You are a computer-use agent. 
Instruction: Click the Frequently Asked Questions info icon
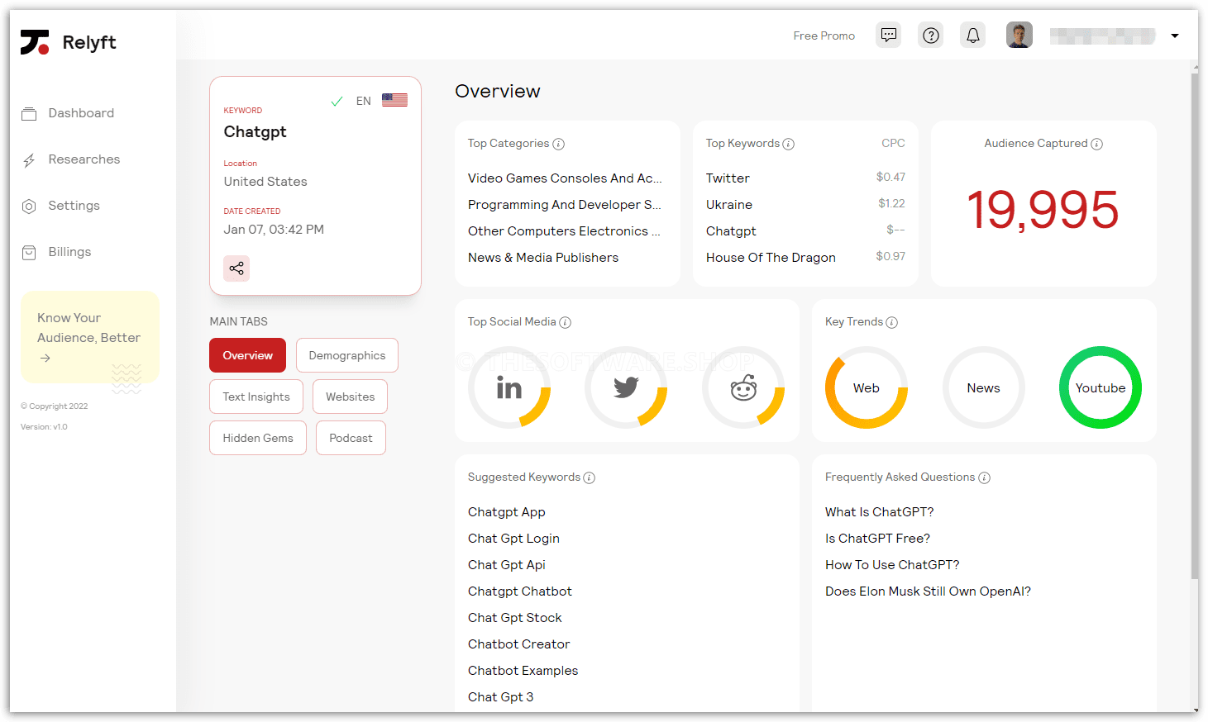pos(985,477)
